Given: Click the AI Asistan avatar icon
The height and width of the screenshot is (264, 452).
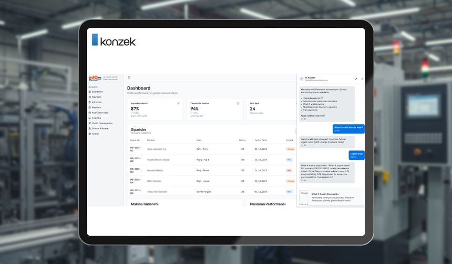Looking at the screenshot, I should click(302, 79).
